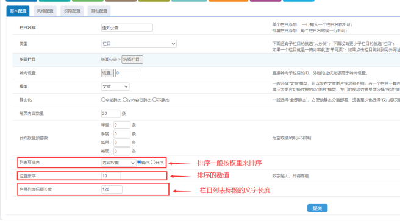
Task: Click the 位置排序 input field
Action: click(111, 176)
